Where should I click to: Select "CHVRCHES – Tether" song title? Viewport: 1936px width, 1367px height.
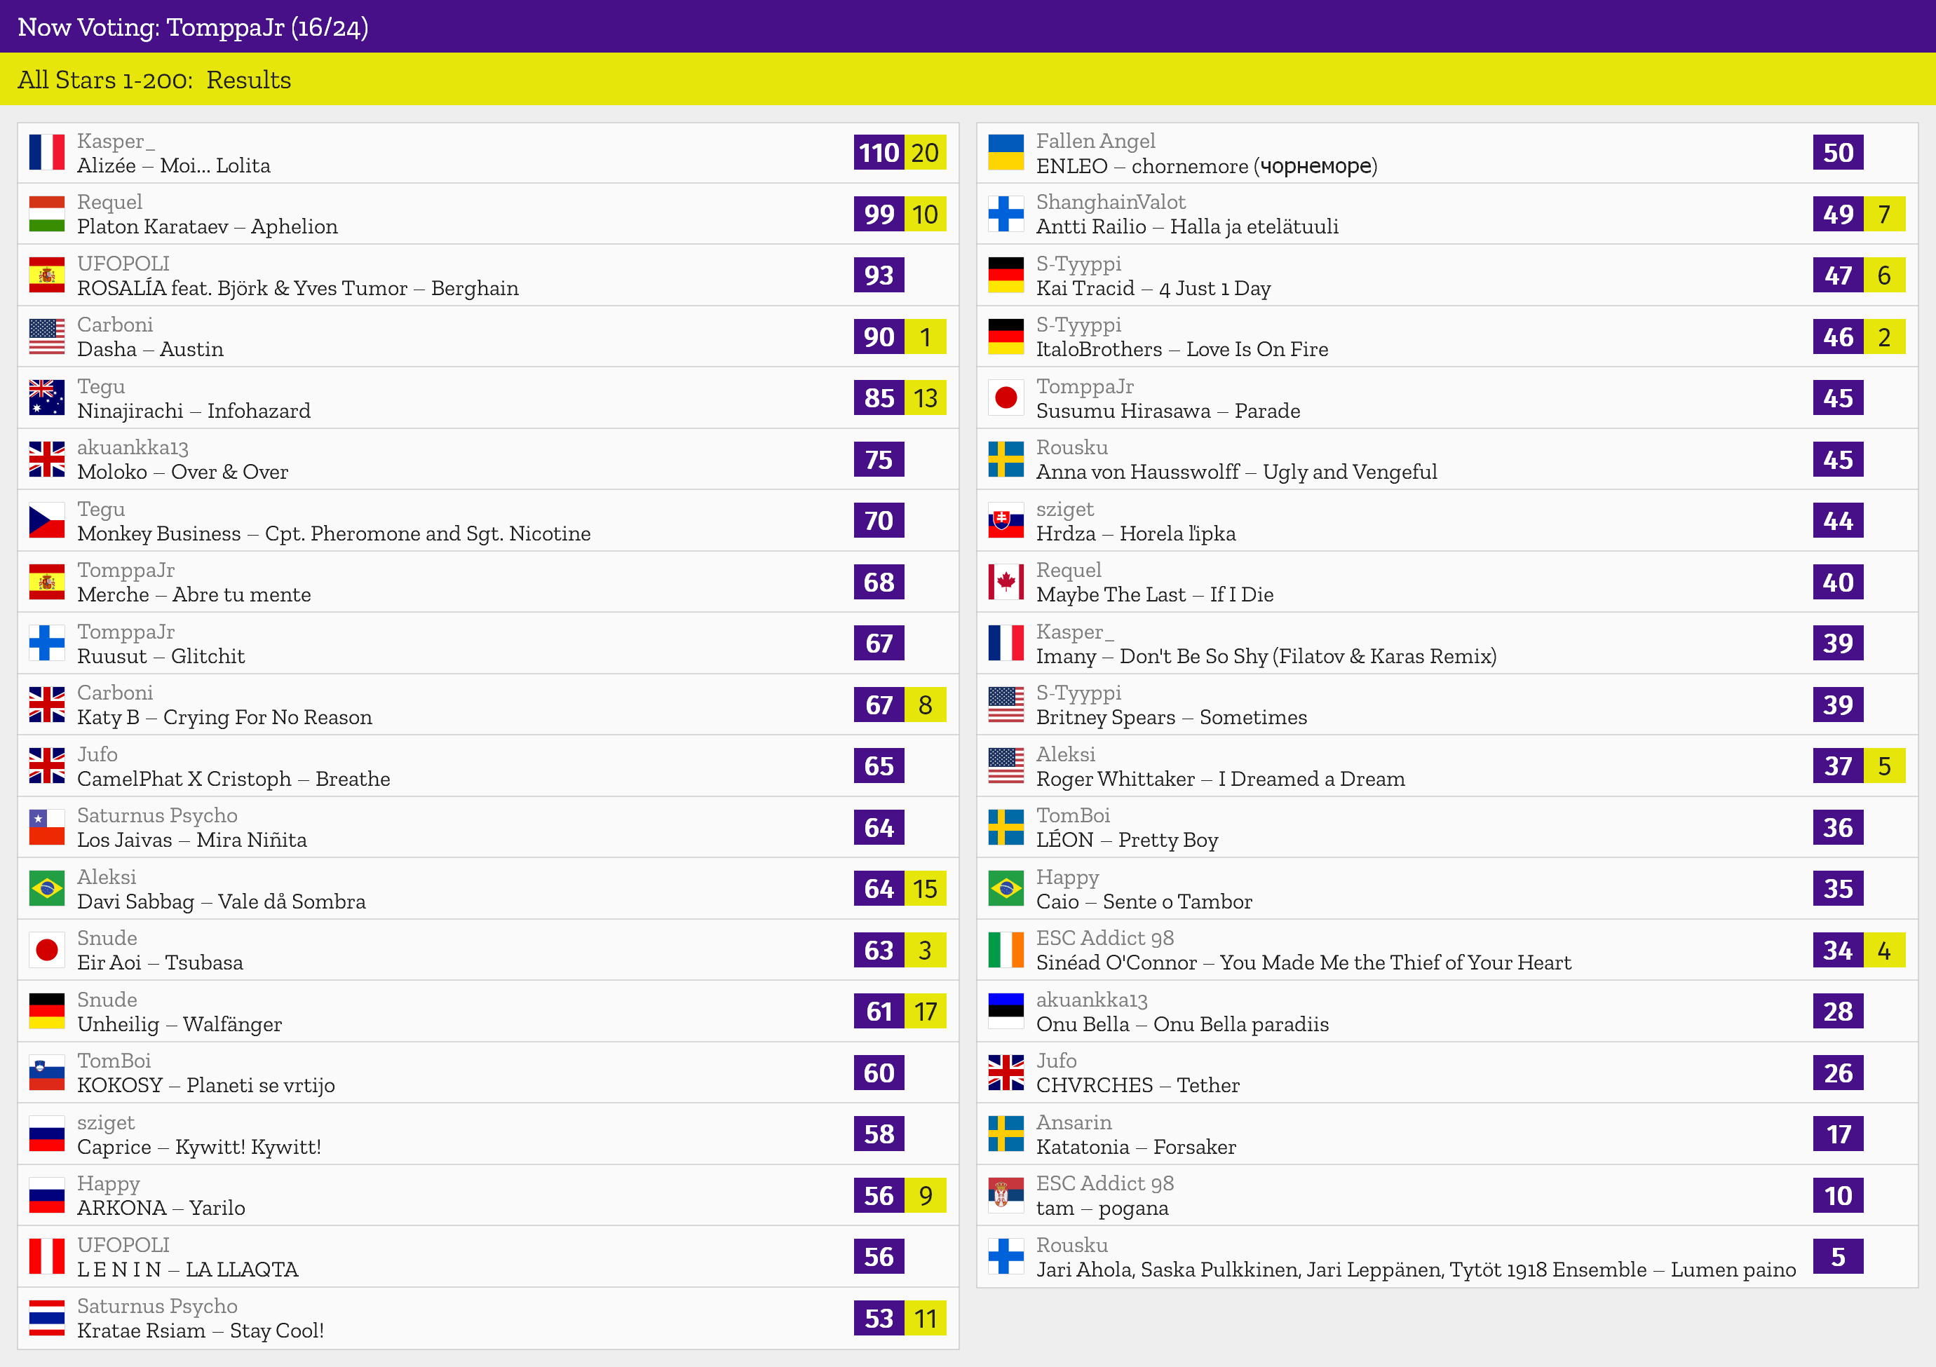tap(1138, 1085)
